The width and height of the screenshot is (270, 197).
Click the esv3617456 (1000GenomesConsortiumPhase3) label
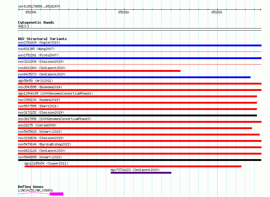click(55, 119)
